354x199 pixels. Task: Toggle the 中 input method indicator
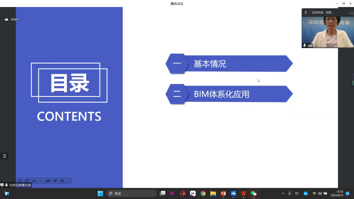297,193
